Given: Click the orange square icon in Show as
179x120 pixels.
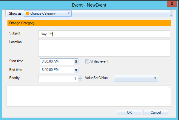Looking at the screenshot, I should click(27, 13).
